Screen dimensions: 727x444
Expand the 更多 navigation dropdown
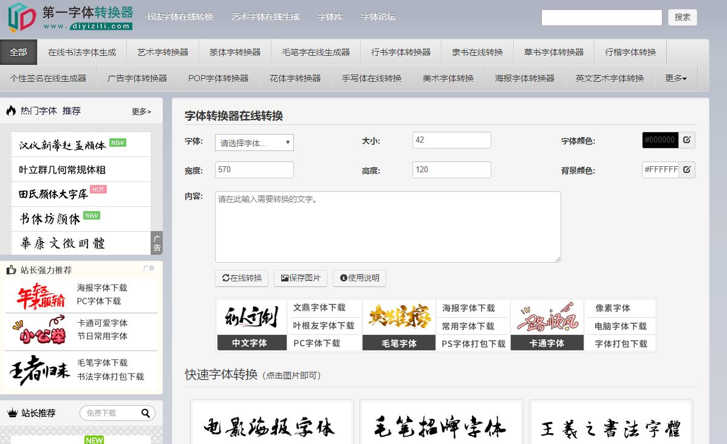pyautogui.click(x=675, y=78)
